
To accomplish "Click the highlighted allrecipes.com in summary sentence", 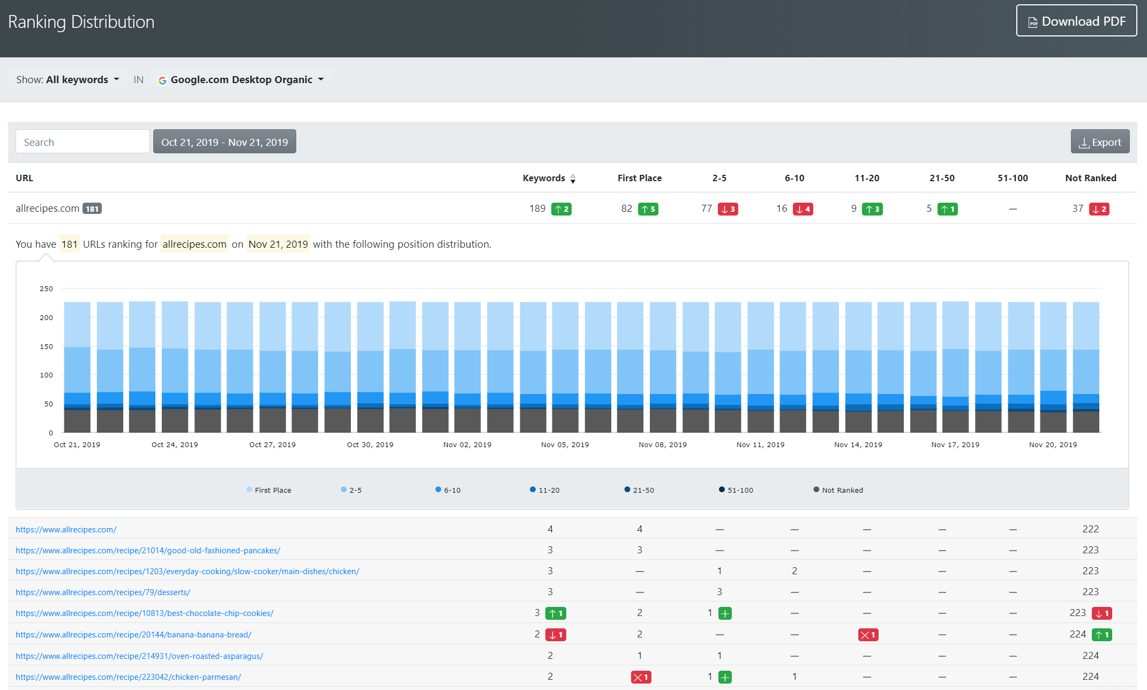I will [x=194, y=244].
